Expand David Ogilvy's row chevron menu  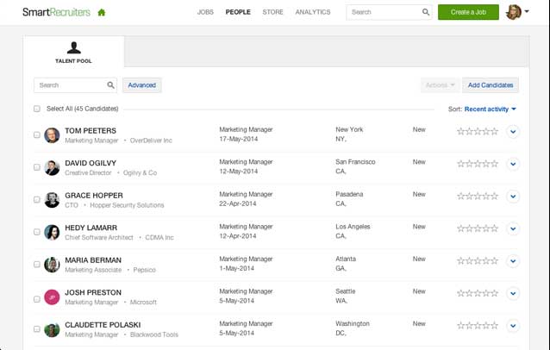pos(513,164)
